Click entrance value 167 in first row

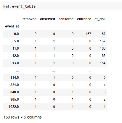[88, 34]
